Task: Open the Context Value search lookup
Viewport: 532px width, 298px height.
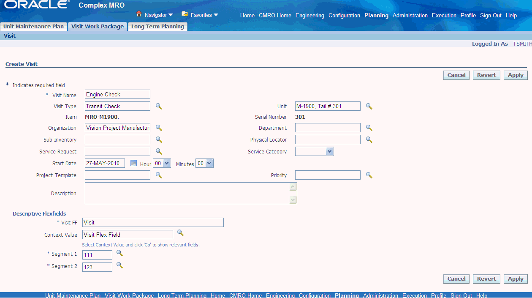Action: [180, 233]
